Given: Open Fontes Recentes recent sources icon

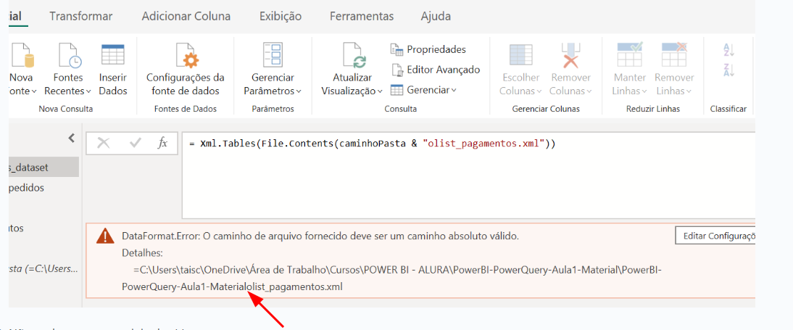Looking at the screenshot, I should pos(70,55).
